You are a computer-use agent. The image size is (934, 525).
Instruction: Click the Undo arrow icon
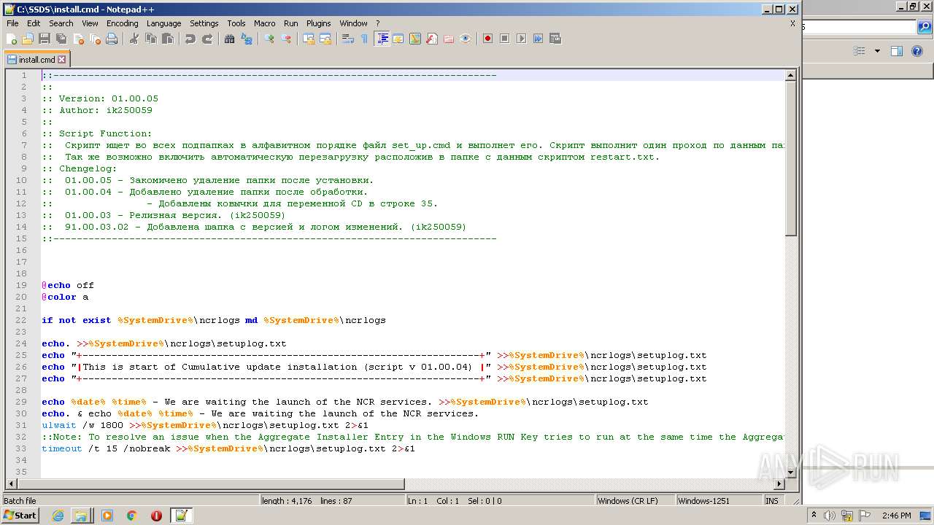(x=190, y=39)
